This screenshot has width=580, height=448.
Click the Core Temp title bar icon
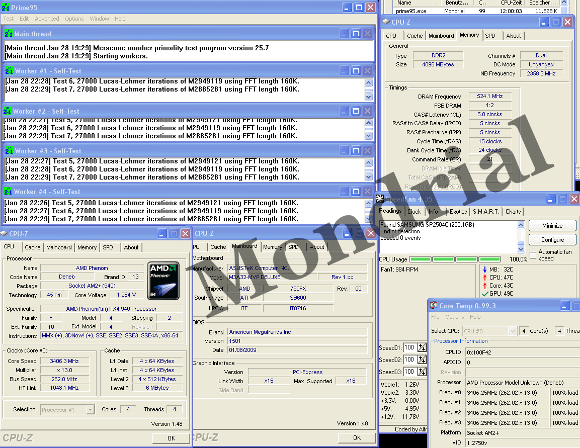434,305
